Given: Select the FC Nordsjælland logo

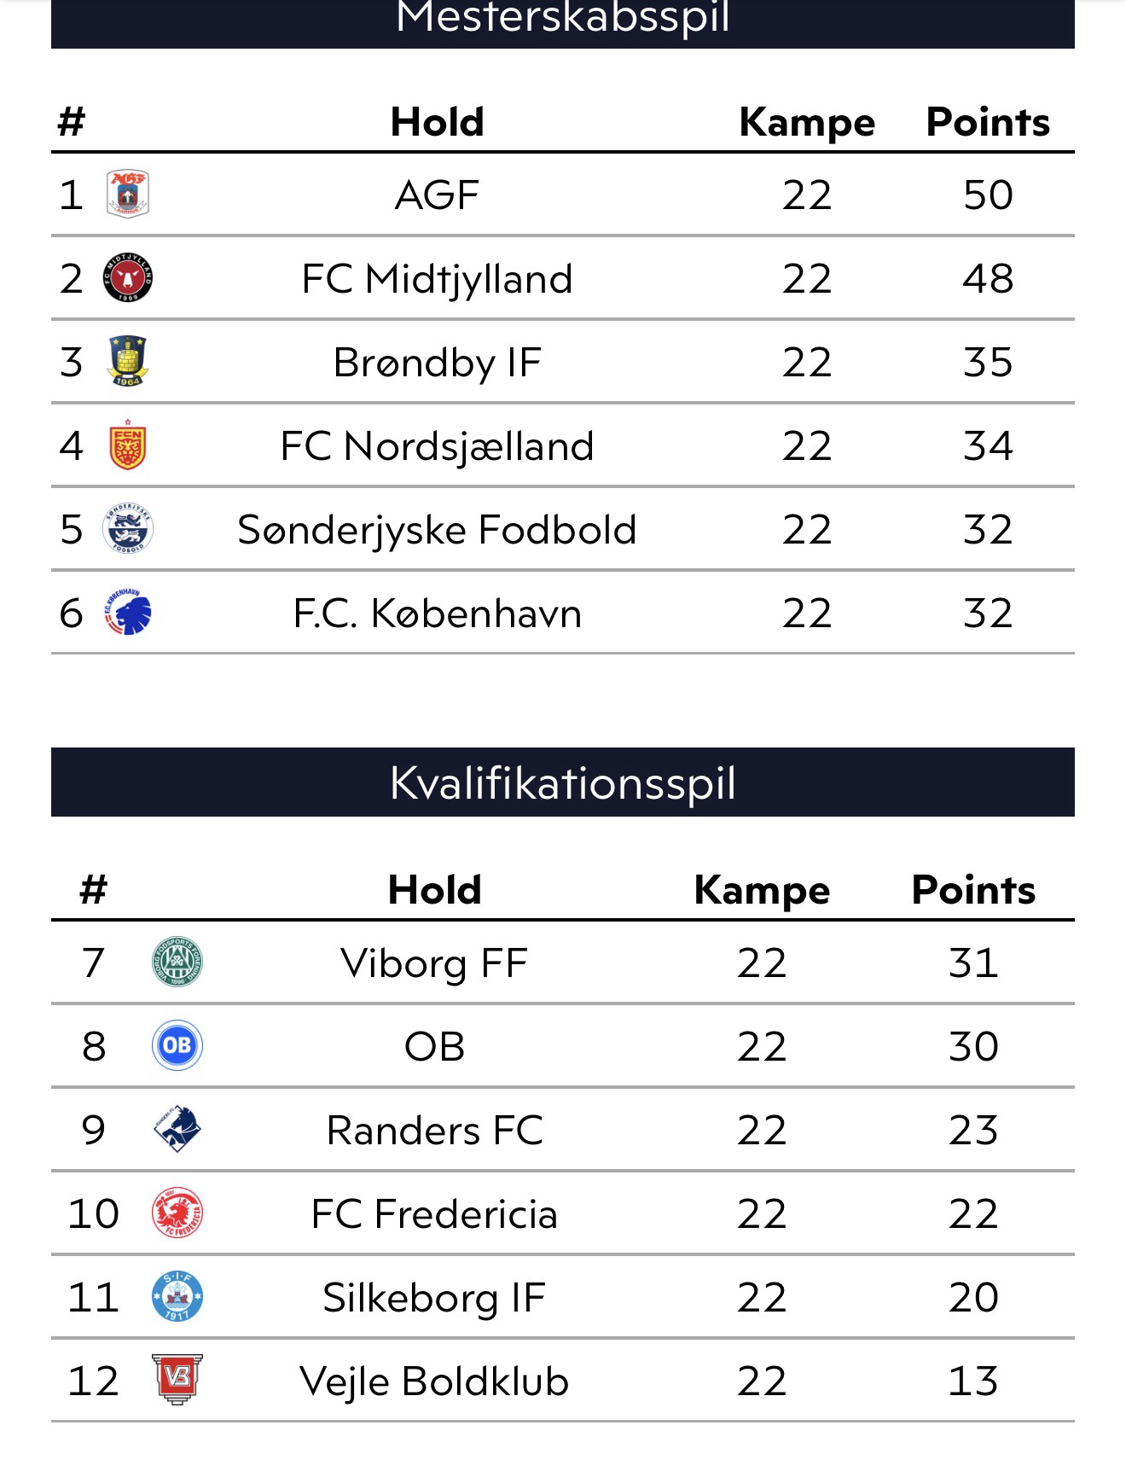Looking at the screenshot, I should (128, 445).
